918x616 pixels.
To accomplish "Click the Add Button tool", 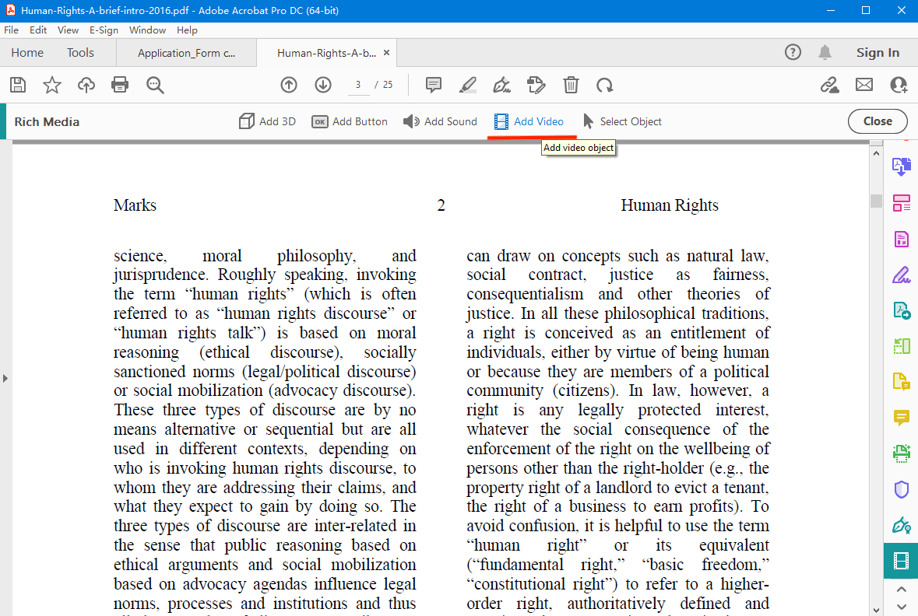I will point(349,121).
